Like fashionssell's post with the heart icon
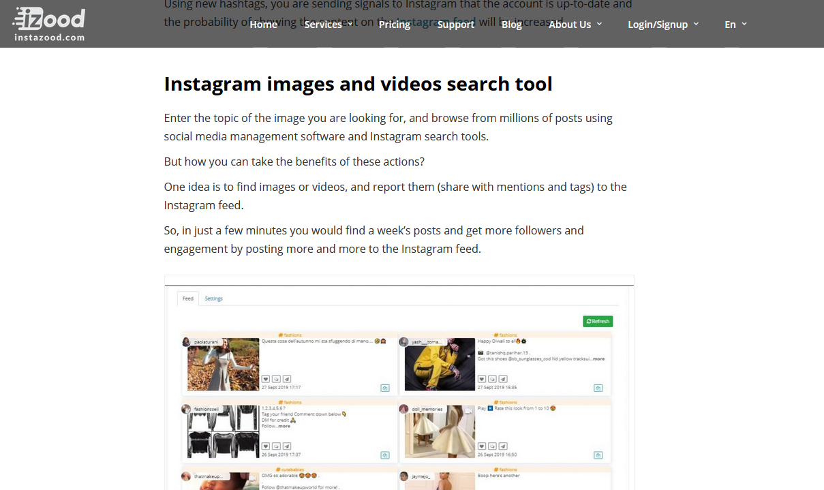This screenshot has height=490, width=824. pos(265,446)
